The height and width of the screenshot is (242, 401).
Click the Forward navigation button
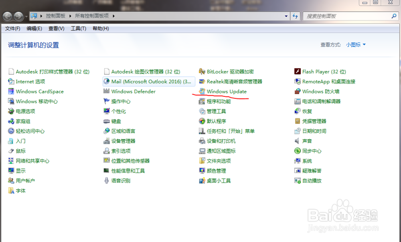pyautogui.click(x=19, y=16)
